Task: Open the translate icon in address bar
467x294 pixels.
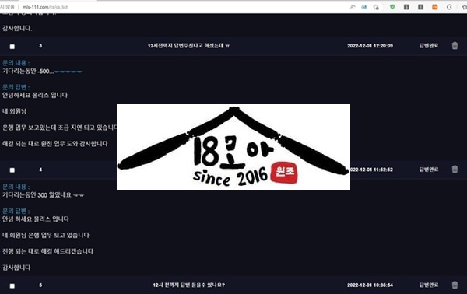Action: (364, 7)
